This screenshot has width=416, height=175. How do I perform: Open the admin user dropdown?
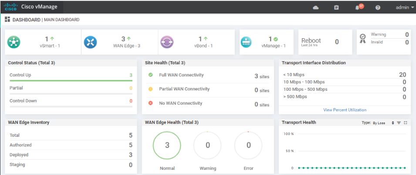tap(405, 7)
